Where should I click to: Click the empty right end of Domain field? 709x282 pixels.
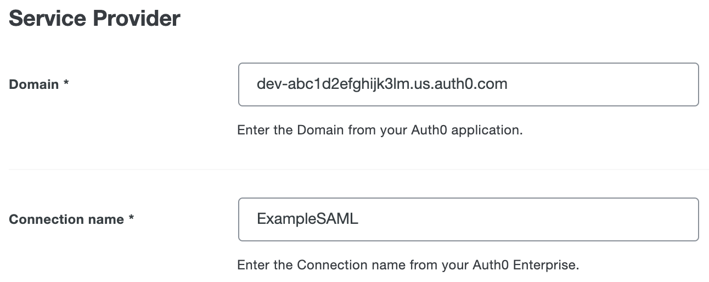[631, 84]
